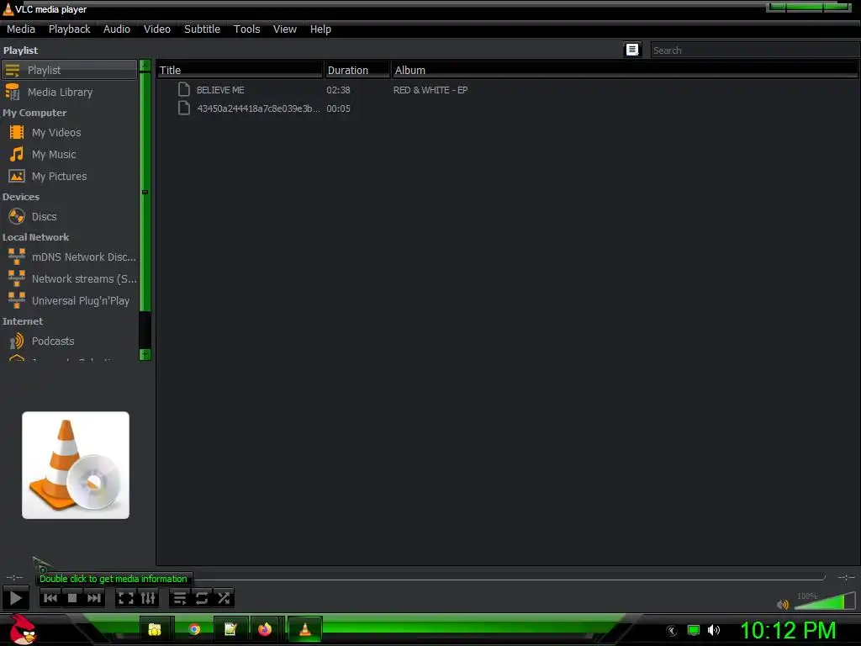Open the Video menu
The height and width of the screenshot is (646, 861).
pyautogui.click(x=157, y=29)
